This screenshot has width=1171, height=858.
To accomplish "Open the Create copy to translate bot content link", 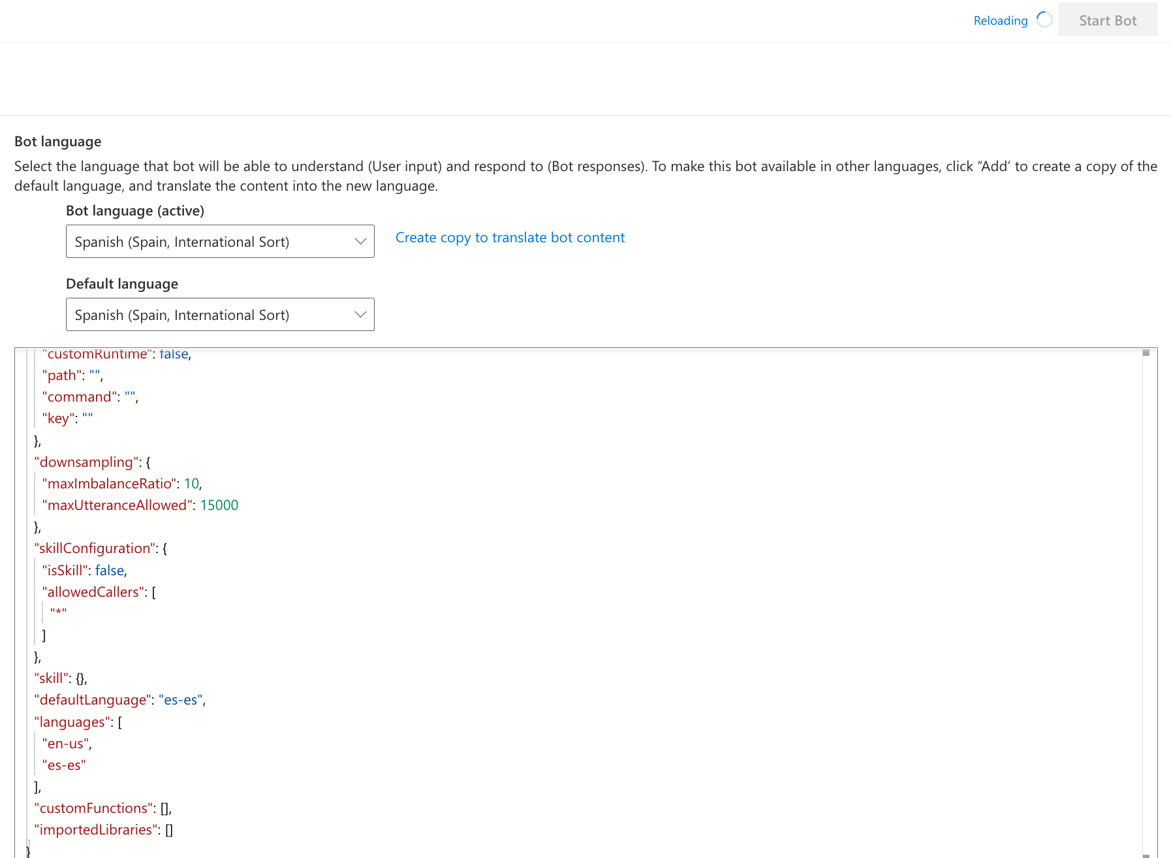I will [x=510, y=237].
